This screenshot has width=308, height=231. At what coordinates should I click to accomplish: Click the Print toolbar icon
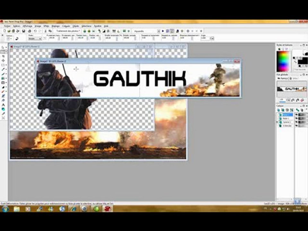pyautogui.click(x=30, y=31)
